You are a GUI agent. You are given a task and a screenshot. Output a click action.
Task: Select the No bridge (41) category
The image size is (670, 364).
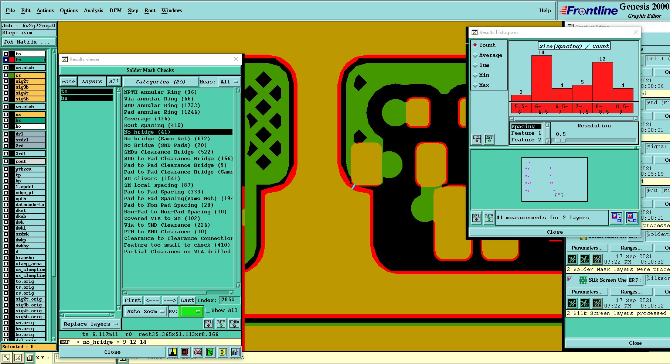click(178, 132)
